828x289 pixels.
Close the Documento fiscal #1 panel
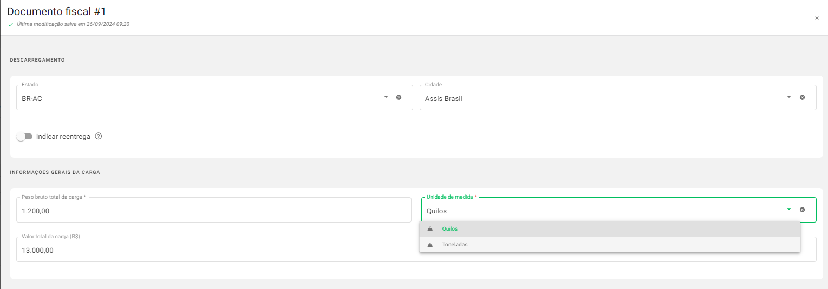[x=817, y=18]
